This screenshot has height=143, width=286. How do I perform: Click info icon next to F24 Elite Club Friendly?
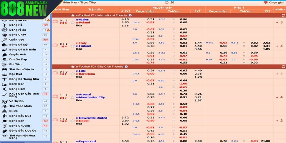point(126,66)
